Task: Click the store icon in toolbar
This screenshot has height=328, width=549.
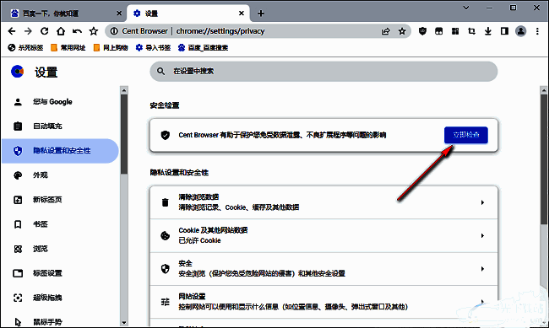Action: [438, 31]
